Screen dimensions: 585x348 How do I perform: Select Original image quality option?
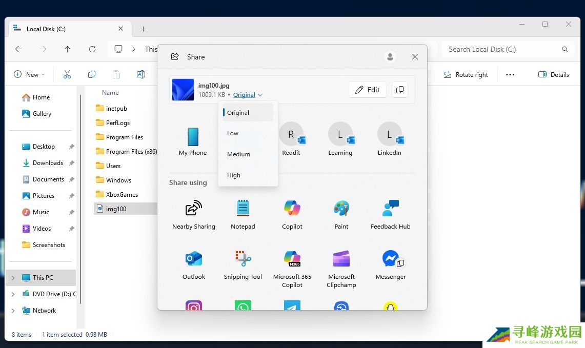pyautogui.click(x=248, y=112)
